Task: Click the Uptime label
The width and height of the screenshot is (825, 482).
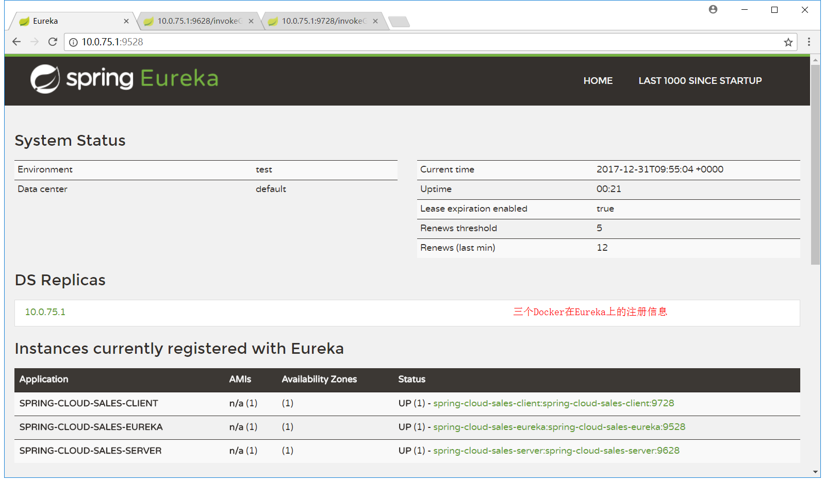Action: (436, 189)
